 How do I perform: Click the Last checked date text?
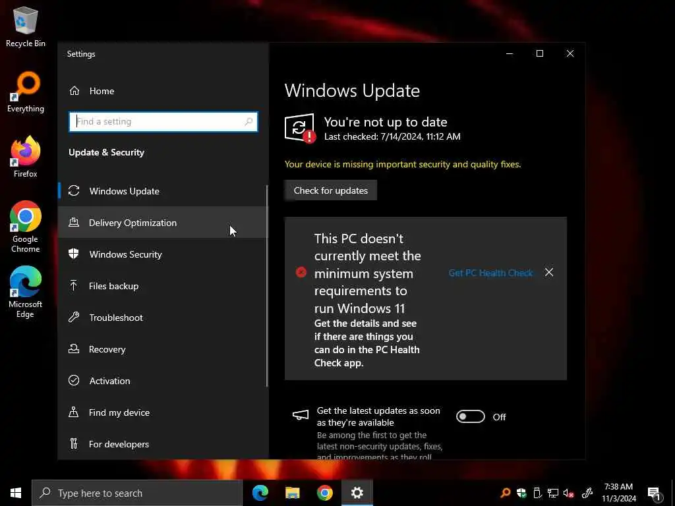click(x=392, y=136)
